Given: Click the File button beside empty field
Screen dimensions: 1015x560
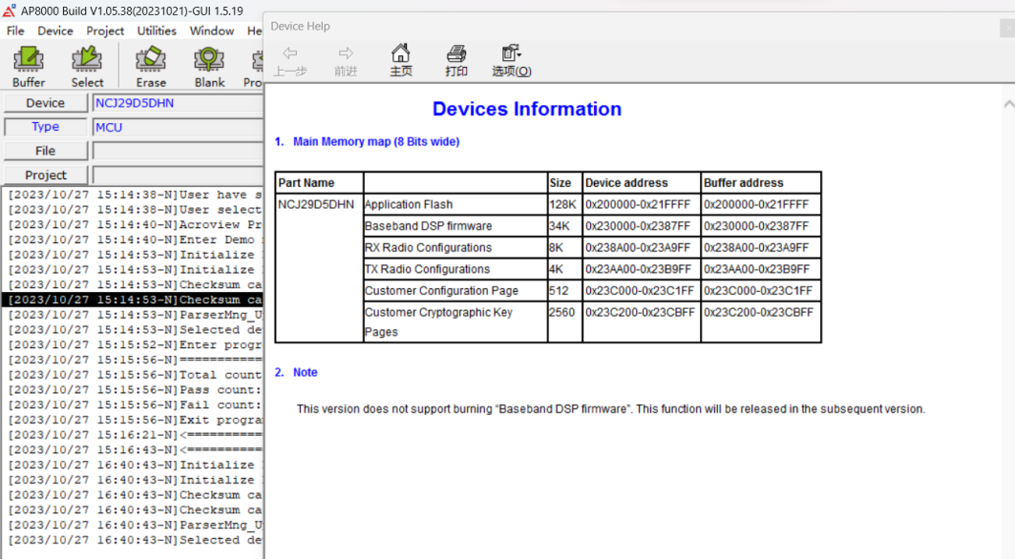Looking at the screenshot, I should click(45, 151).
